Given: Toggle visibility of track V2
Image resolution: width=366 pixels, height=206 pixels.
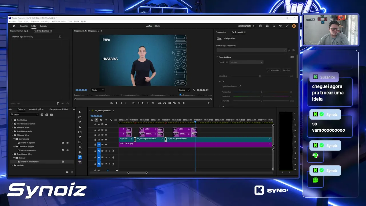Looking at the screenshot, I should click(x=106, y=140).
